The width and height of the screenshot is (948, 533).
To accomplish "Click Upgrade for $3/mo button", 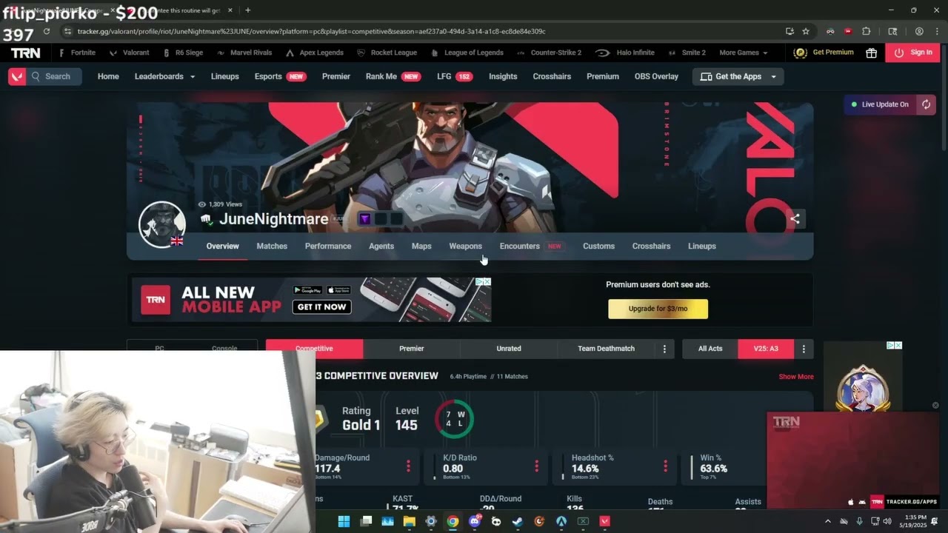I will [658, 309].
